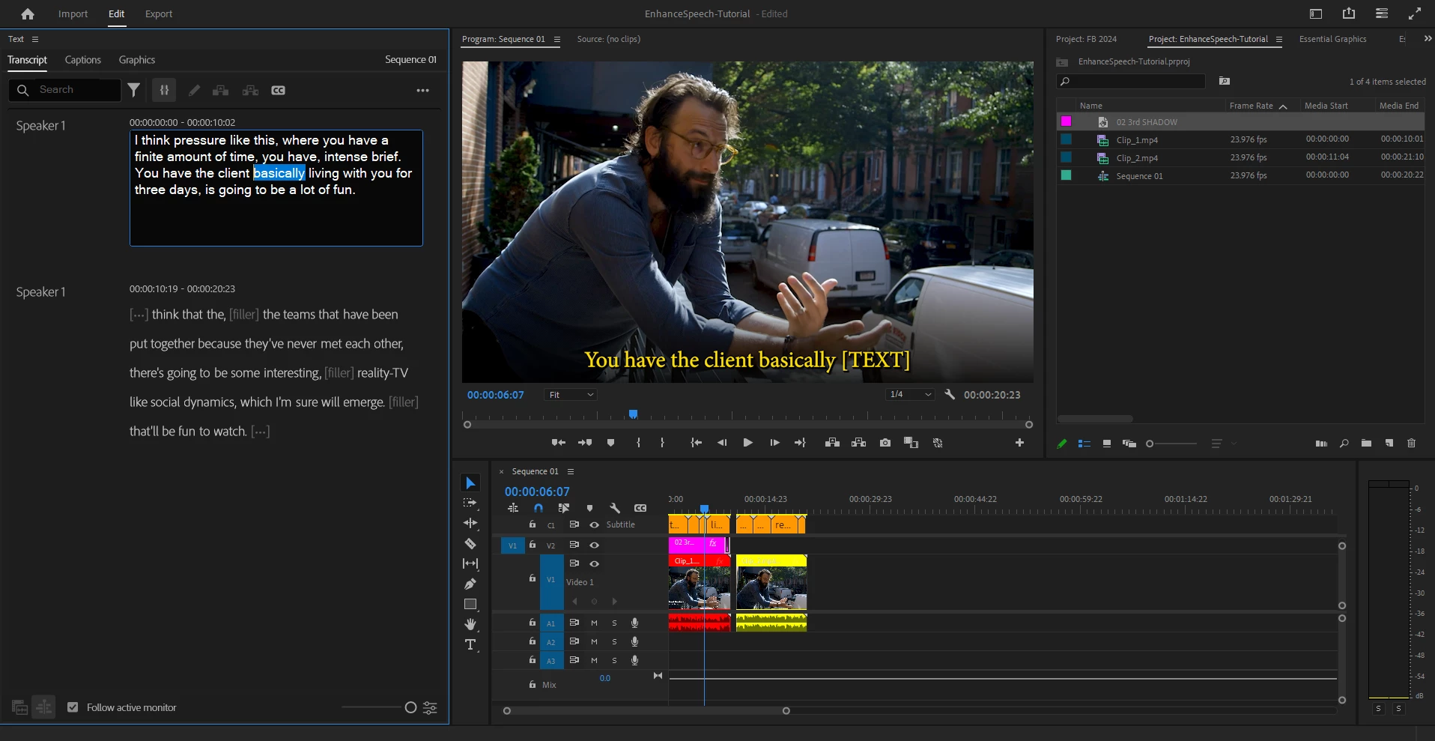Screen dimensions: 1435x741
Task: Open the Transcript more options ellipsis menu
Action: 423,91
